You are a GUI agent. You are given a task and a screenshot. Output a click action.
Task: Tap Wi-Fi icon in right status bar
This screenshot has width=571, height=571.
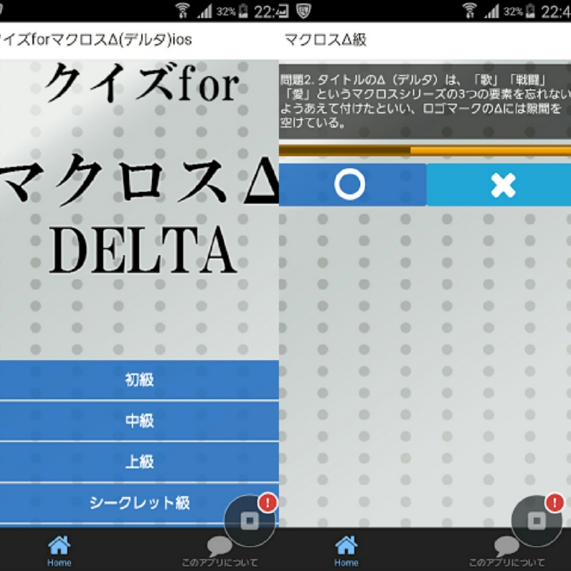[x=470, y=11]
